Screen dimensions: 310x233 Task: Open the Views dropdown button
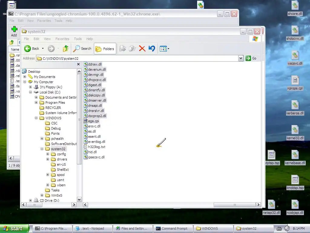[164, 49]
